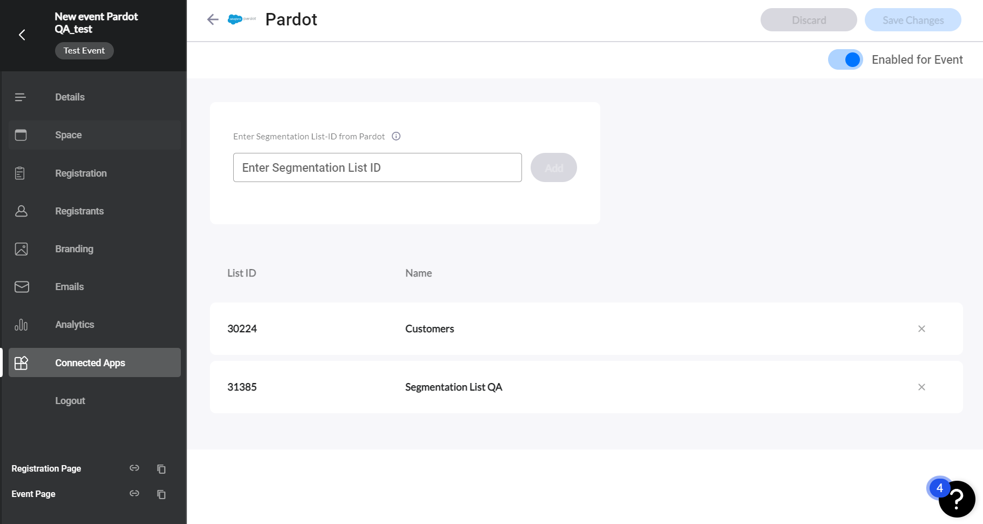Copy the Registration Page URL
The height and width of the screenshot is (524, 983).
click(x=161, y=469)
